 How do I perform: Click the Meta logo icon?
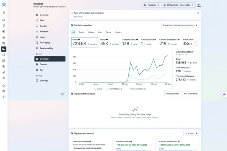(x=4, y=5)
